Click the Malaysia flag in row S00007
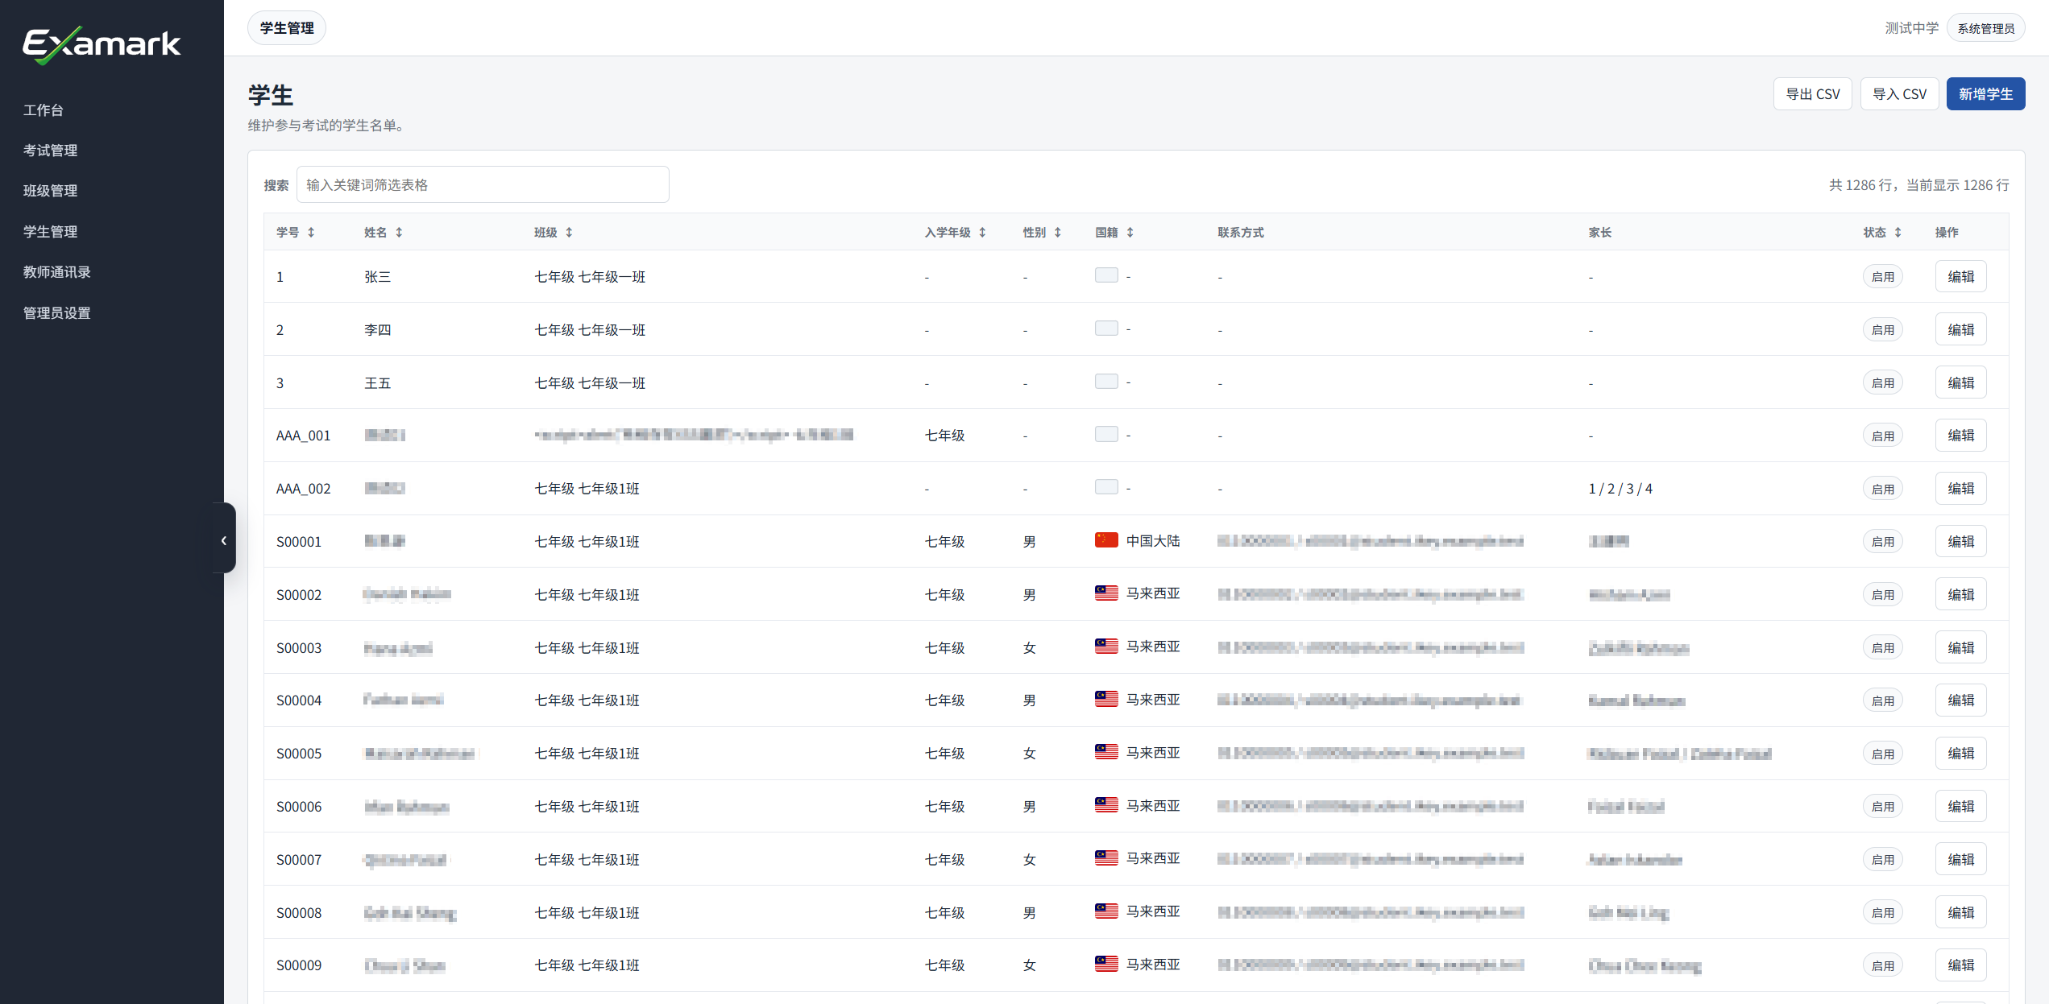Image resolution: width=2049 pixels, height=1004 pixels. click(x=1106, y=858)
